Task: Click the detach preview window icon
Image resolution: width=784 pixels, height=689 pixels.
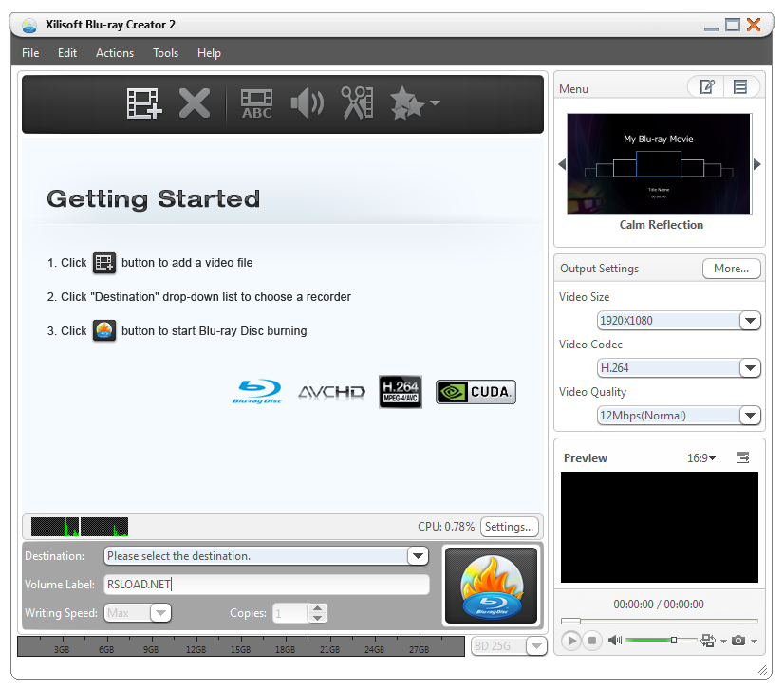Action: 743,457
